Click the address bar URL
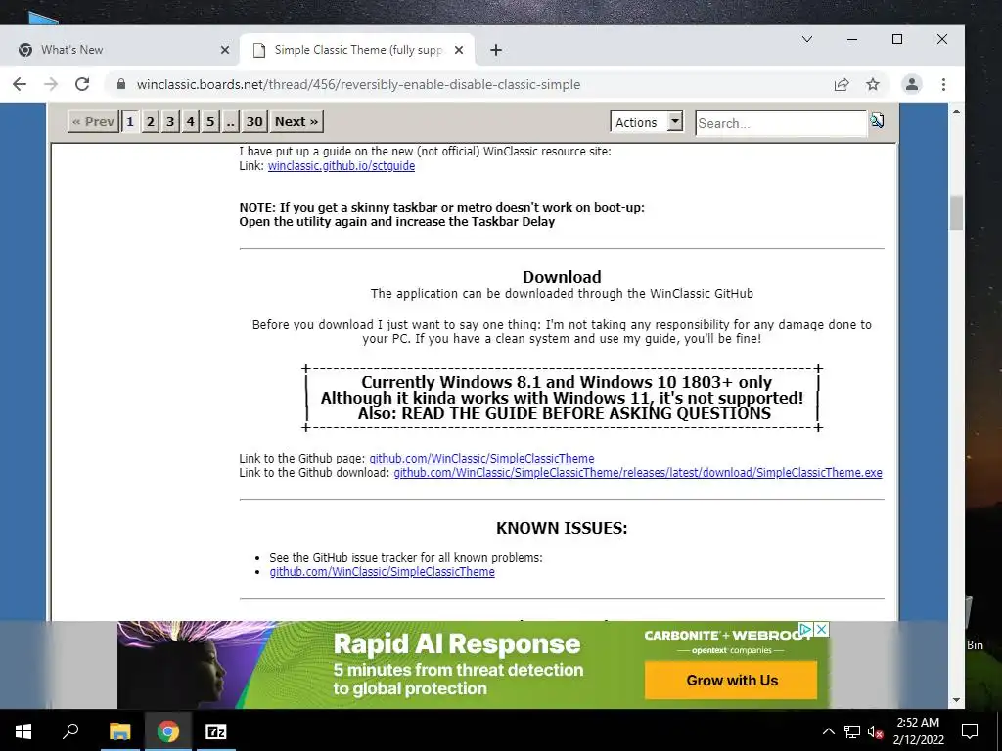 (358, 84)
